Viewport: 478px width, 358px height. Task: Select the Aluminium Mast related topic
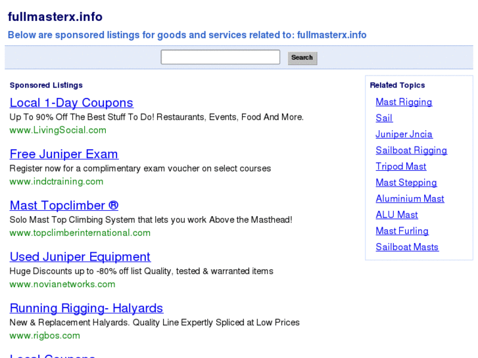tap(410, 198)
